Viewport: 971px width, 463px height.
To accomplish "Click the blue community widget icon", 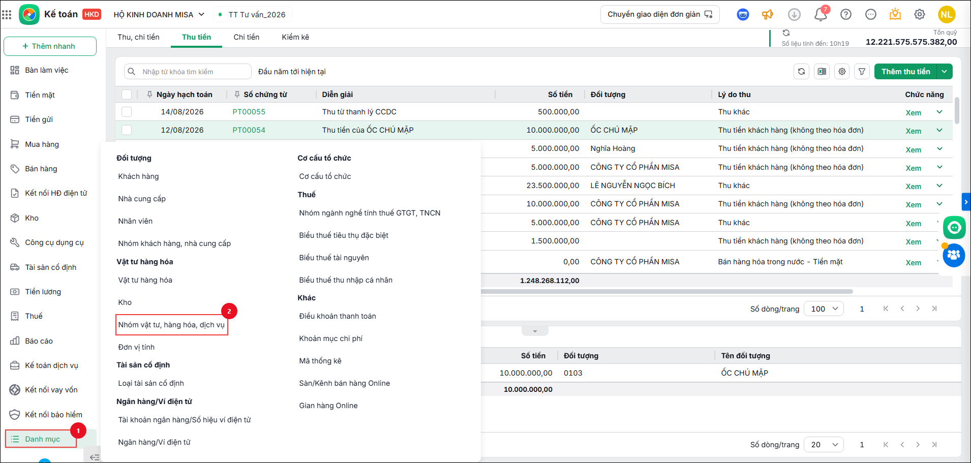I will (x=954, y=255).
